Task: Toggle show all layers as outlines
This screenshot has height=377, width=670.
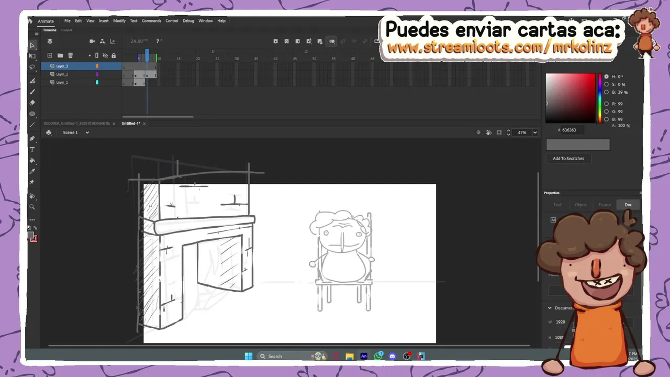Action: coord(97,56)
